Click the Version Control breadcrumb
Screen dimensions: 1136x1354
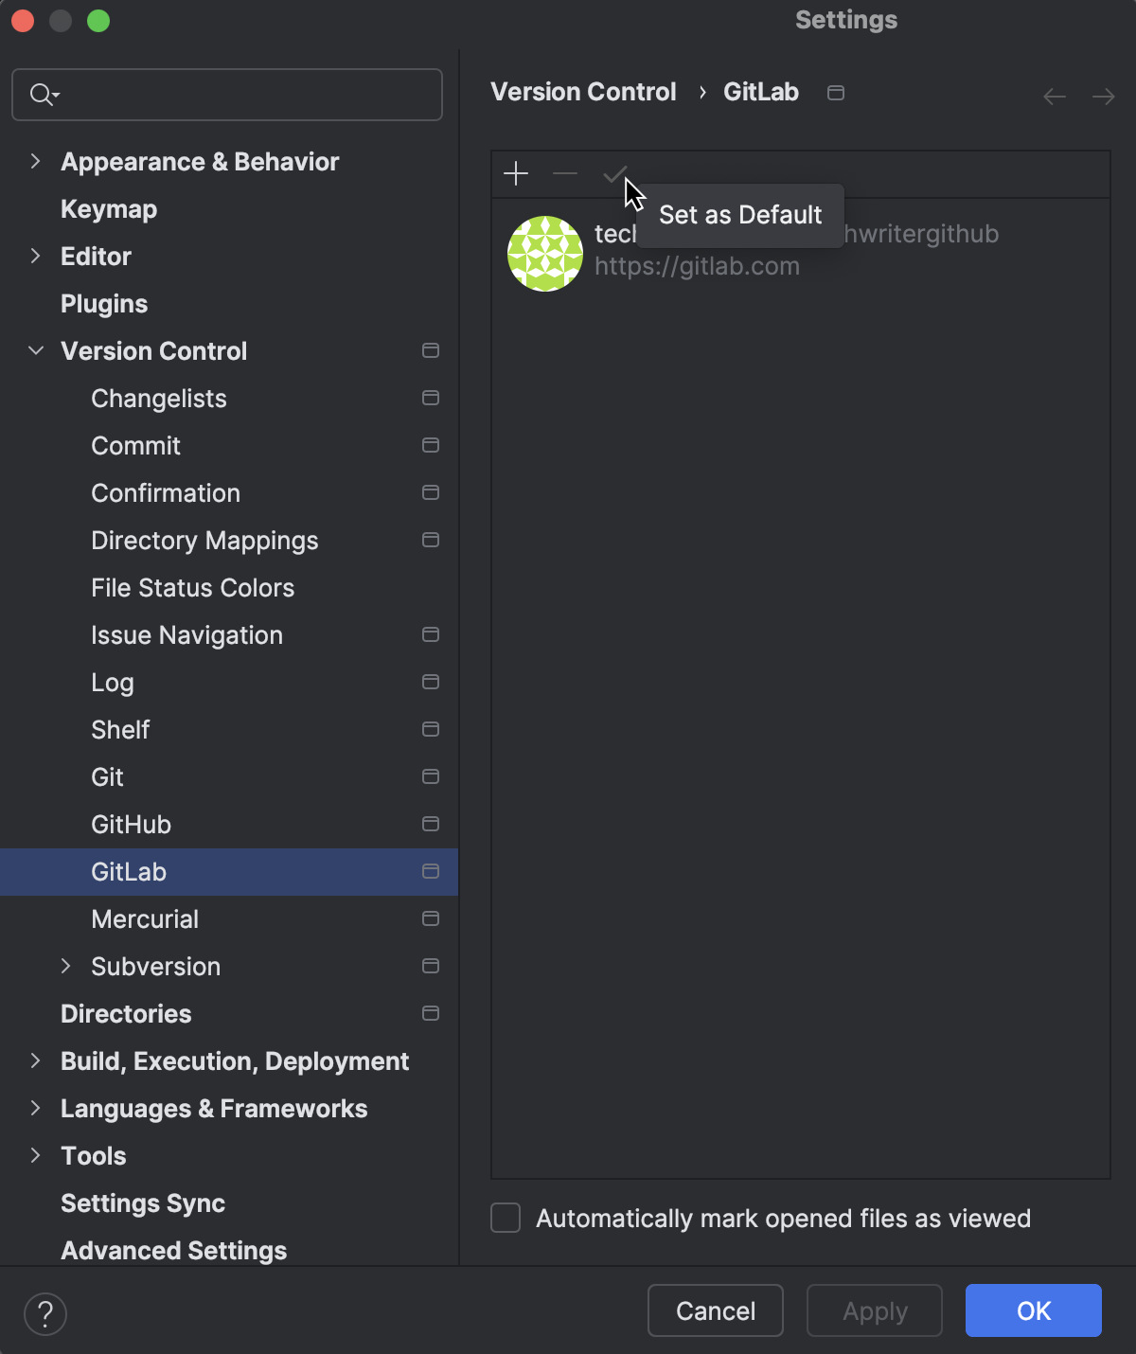(x=583, y=92)
